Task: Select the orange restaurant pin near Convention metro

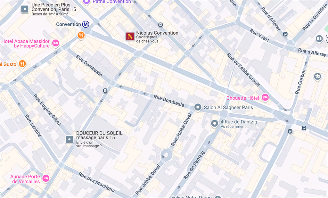Action: tap(81, 35)
